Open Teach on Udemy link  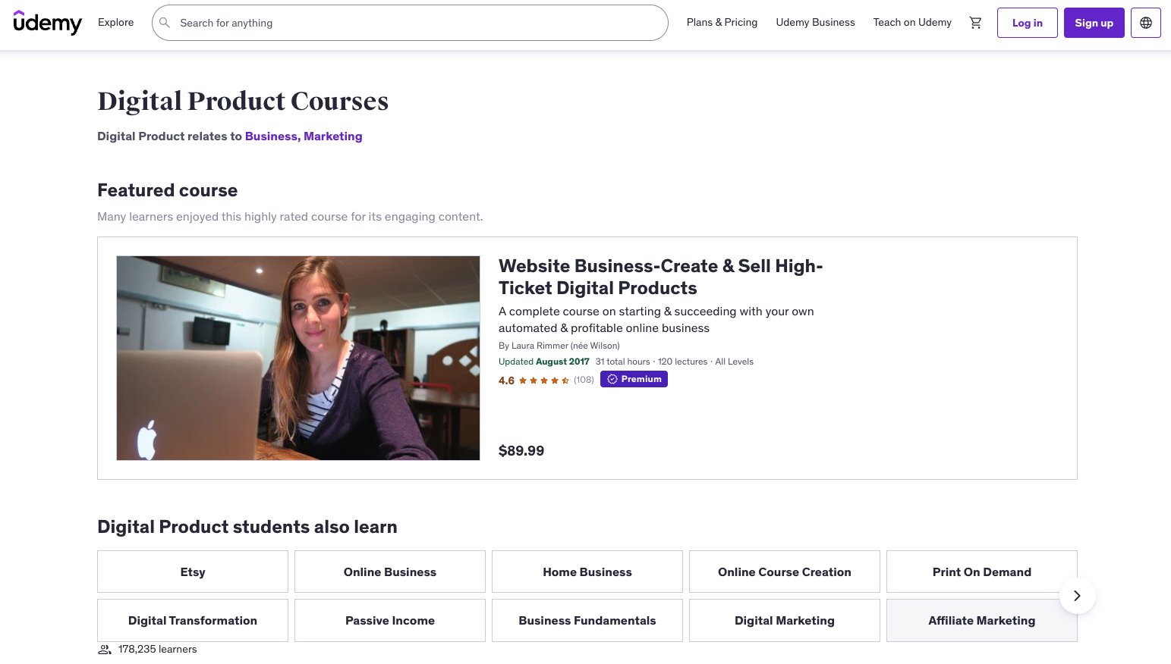(x=912, y=23)
